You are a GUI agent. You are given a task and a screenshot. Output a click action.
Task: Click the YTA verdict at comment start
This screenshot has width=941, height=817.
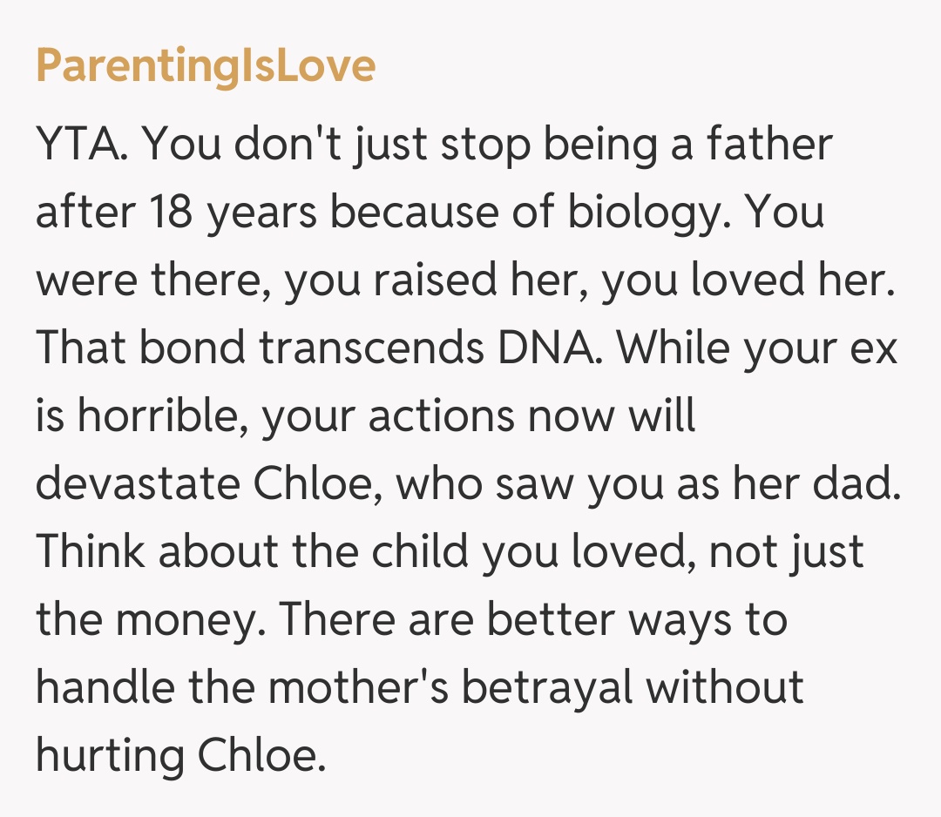pyautogui.click(x=84, y=145)
